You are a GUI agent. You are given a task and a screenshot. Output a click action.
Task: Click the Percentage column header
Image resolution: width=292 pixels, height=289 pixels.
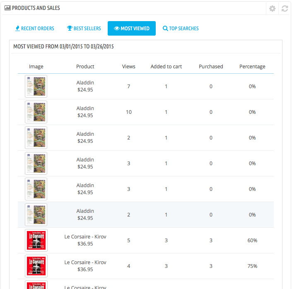coord(252,67)
